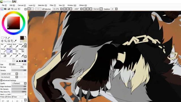This screenshot has width=181, height=102.
Task: Open the File menu
Action: [x=4, y=5]
